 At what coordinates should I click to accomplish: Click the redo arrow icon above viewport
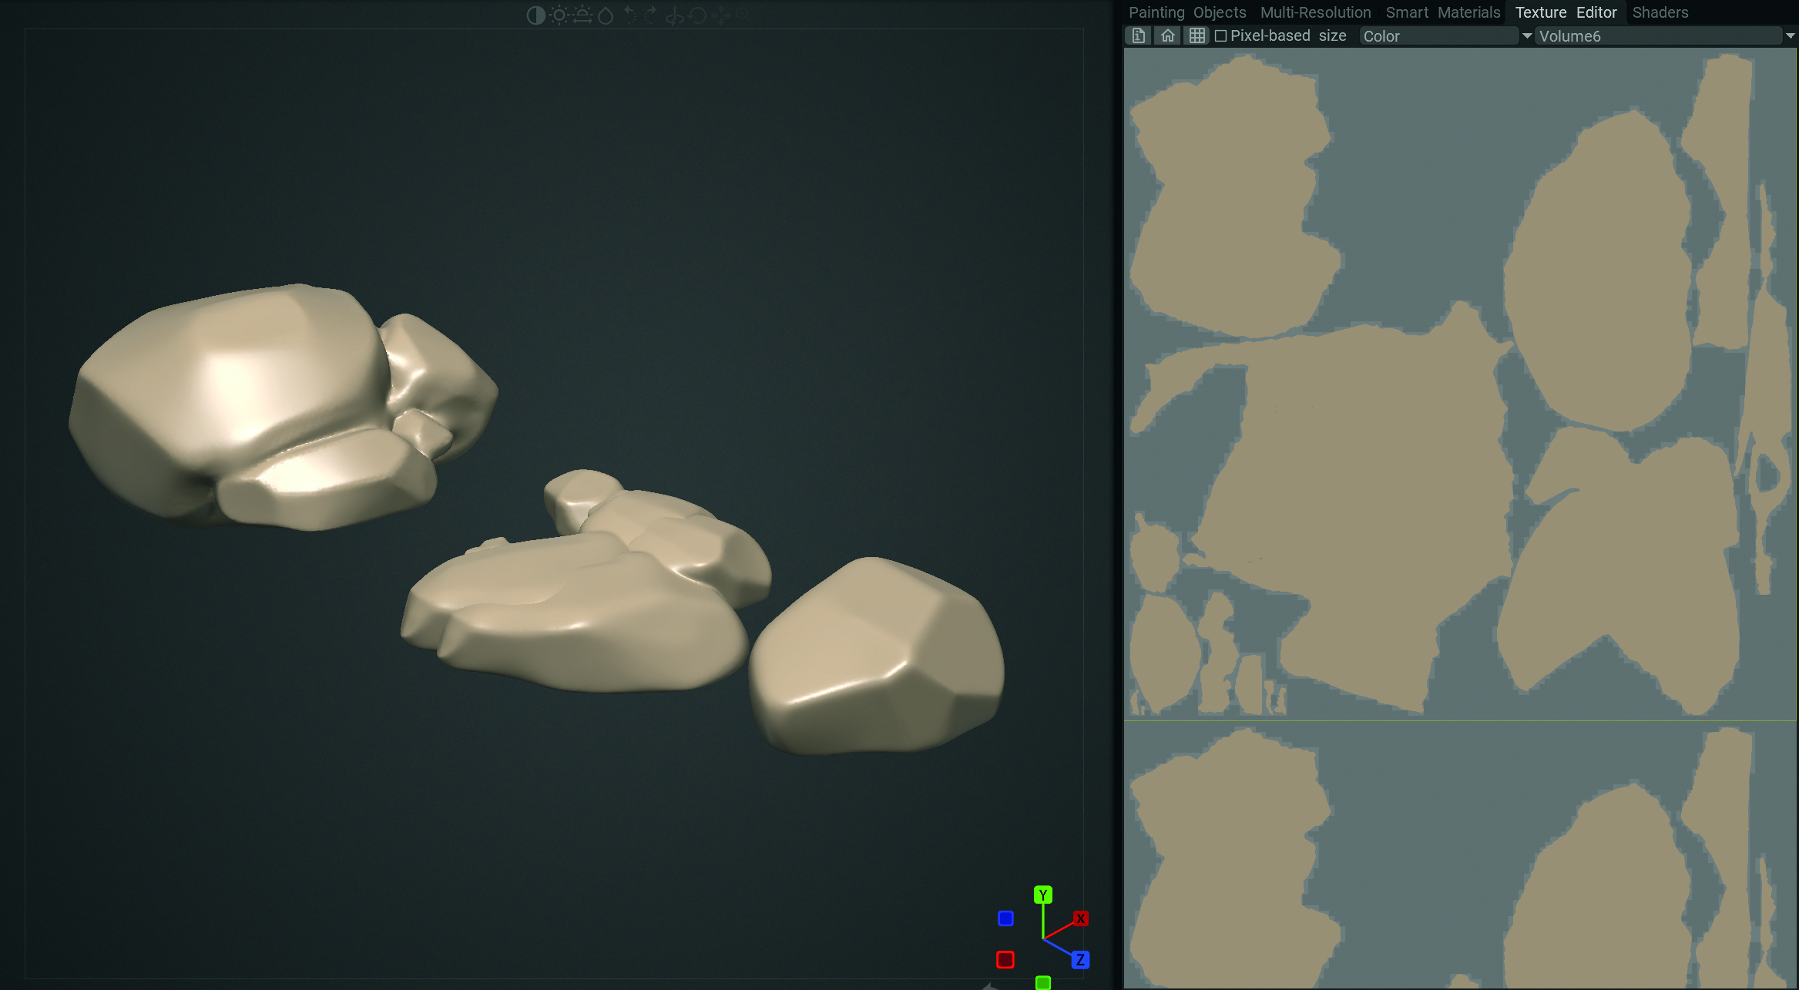pos(651,15)
